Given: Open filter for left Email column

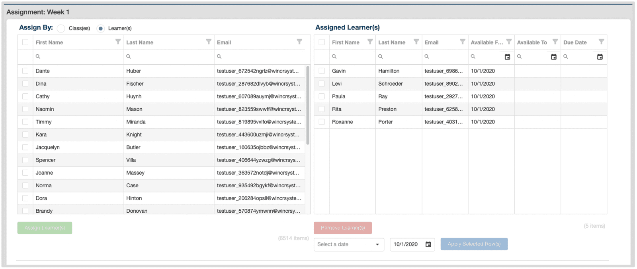Looking at the screenshot, I should click(x=299, y=42).
